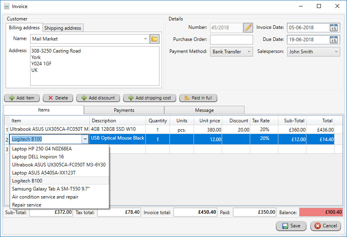The image size is (347, 237).
Task: Click the Description column header
Action: (118, 121)
